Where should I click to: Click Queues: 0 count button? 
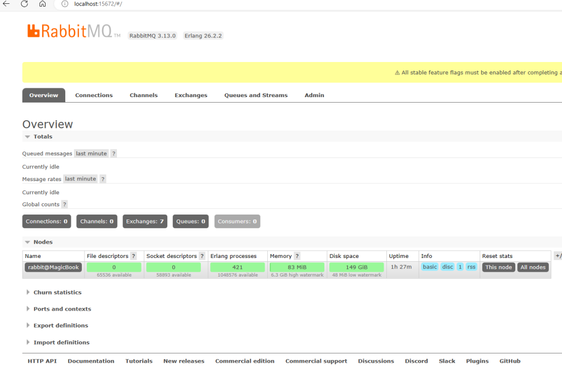click(190, 222)
